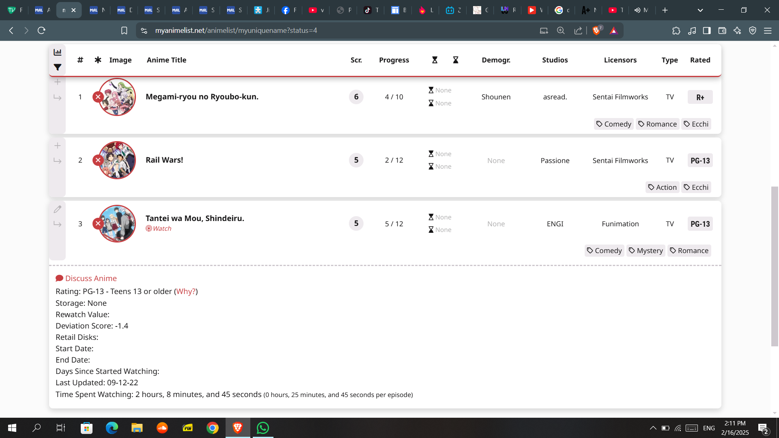Viewport: 779px width, 438px height.
Task: Click the share page icon in address bar
Action: (x=578, y=30)
